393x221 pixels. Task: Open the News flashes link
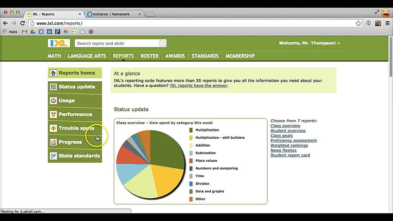pos(283,150)
